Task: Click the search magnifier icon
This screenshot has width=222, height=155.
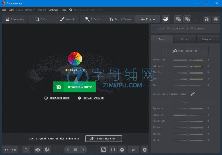Action: 71,10
